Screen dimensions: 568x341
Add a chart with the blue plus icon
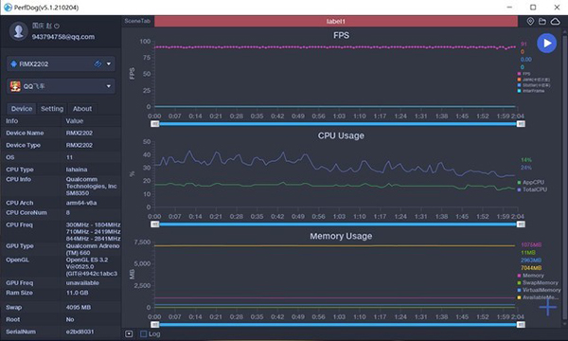pyautogui.click(x=548, y=307)
